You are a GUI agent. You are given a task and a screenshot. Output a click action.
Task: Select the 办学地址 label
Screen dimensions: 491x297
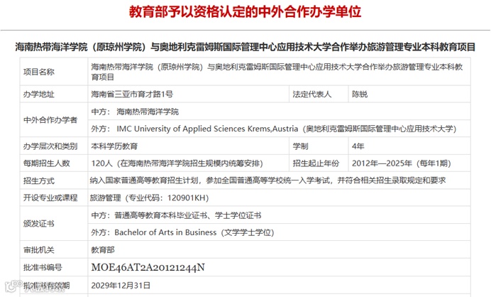coord(39,94)
